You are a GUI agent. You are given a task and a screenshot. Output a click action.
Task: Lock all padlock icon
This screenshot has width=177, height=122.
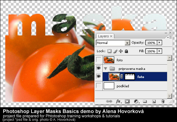[x=126, y=51]
